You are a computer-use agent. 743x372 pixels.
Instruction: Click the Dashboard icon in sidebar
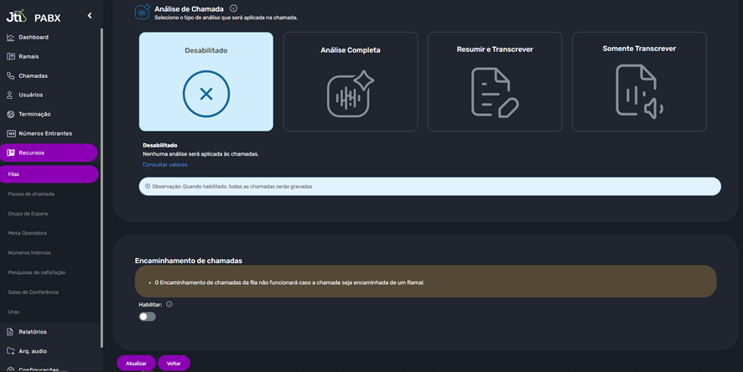(11, 38)
